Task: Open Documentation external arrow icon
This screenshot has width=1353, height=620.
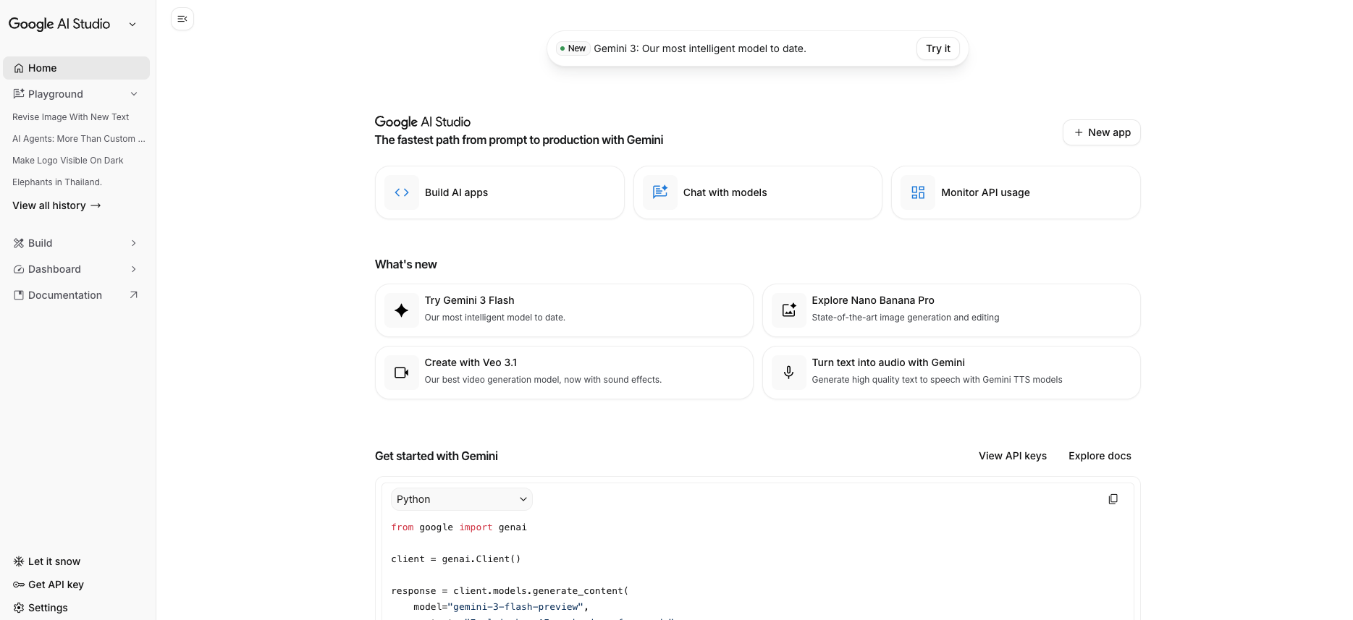Action: [133, 294]
